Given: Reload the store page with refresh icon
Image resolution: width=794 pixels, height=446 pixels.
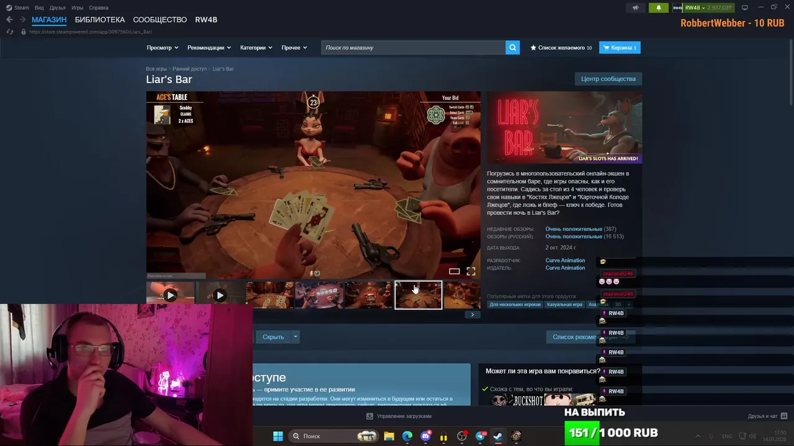Looking at the screenshot, I should (9, 32).
